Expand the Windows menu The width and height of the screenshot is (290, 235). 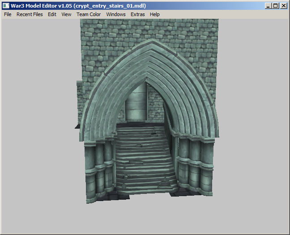[116, 14]
